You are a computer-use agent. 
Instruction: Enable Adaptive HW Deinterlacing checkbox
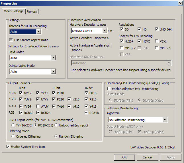point(109,89)
